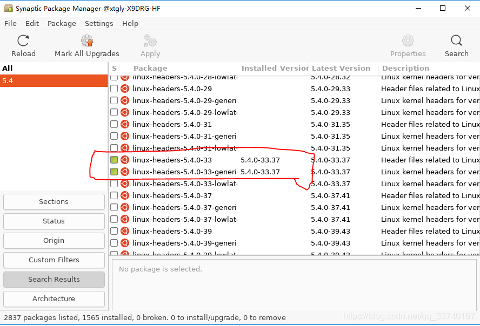
Task: Open the Settings menu
Action: (99, 24)
